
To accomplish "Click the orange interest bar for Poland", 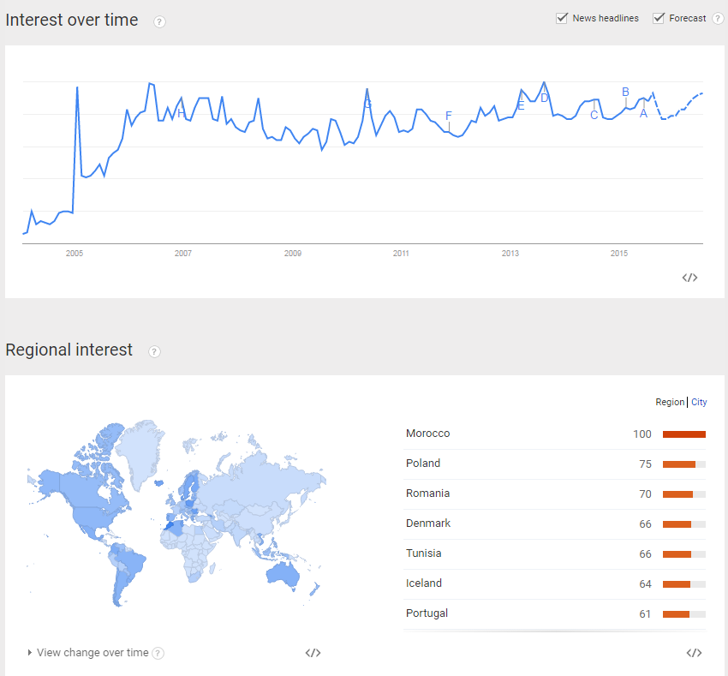I will (679, 464).
